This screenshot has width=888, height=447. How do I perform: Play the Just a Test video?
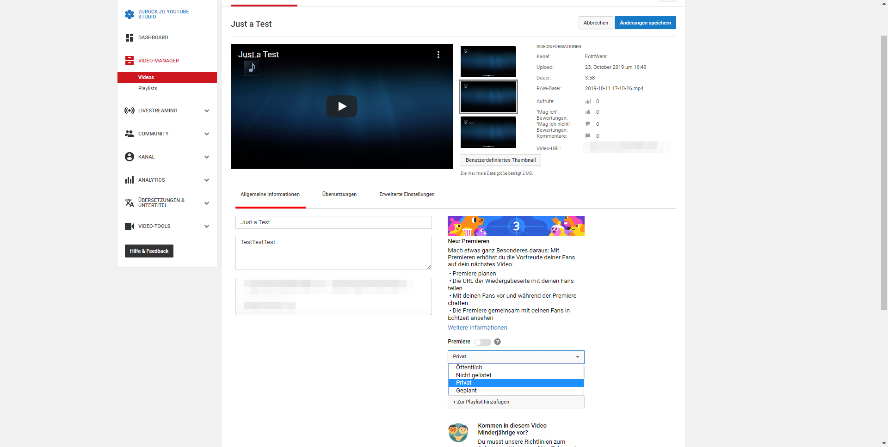341,106
